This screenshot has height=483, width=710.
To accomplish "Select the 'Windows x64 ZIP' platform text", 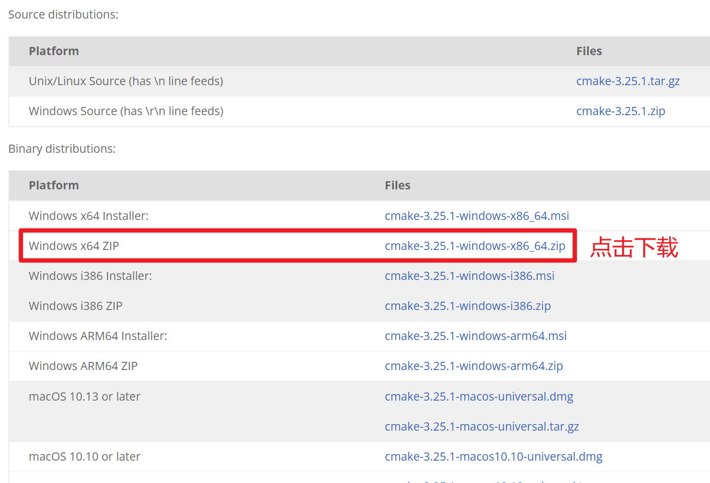I will click(x=74, y=246).
